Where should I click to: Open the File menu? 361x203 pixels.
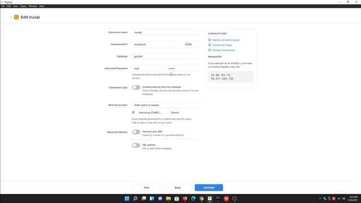3,6
